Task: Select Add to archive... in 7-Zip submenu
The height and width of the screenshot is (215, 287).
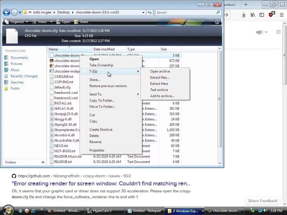Action: (x=165, y=96)
